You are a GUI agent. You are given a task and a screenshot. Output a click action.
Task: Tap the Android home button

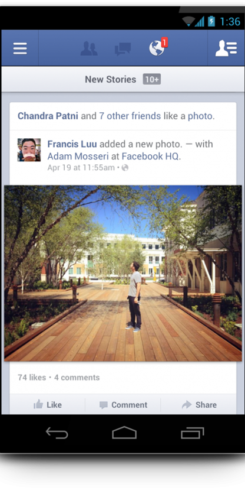[124, 433]
